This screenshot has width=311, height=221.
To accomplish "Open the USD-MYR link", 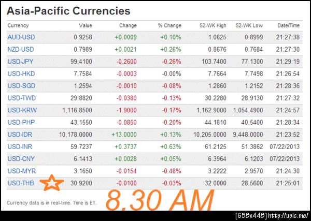I will (x=21, y=171).
